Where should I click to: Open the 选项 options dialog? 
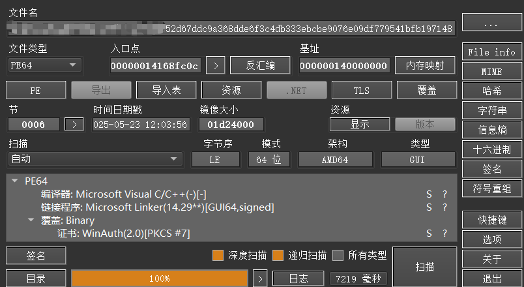pyautogui.click(x=491, y=239)
